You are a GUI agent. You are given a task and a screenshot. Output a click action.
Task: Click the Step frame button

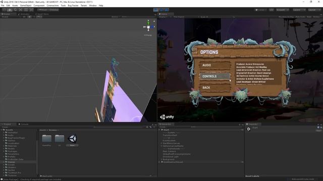point(167,10)
